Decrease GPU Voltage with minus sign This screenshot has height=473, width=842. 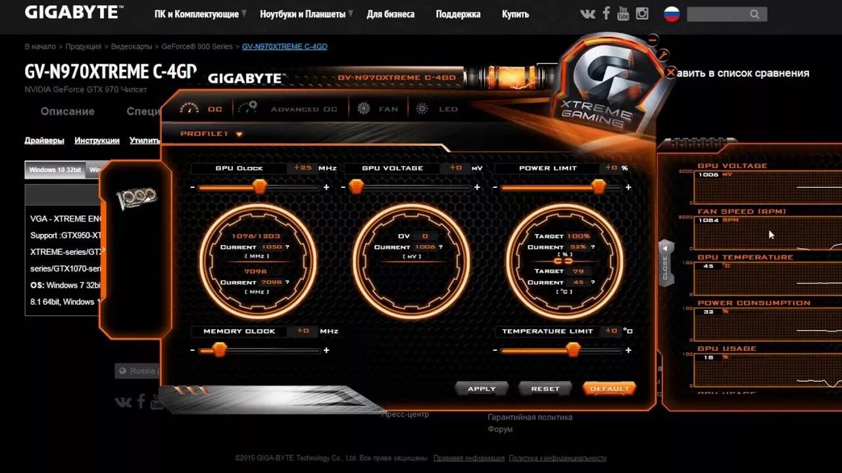pyautogui.click(x=343, y=188)
